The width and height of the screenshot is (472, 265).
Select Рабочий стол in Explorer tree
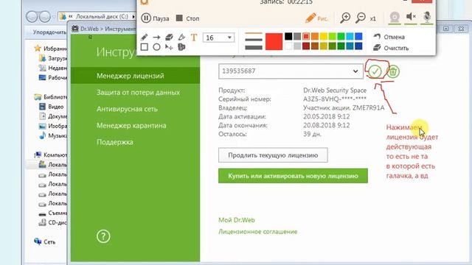point(53,77)
